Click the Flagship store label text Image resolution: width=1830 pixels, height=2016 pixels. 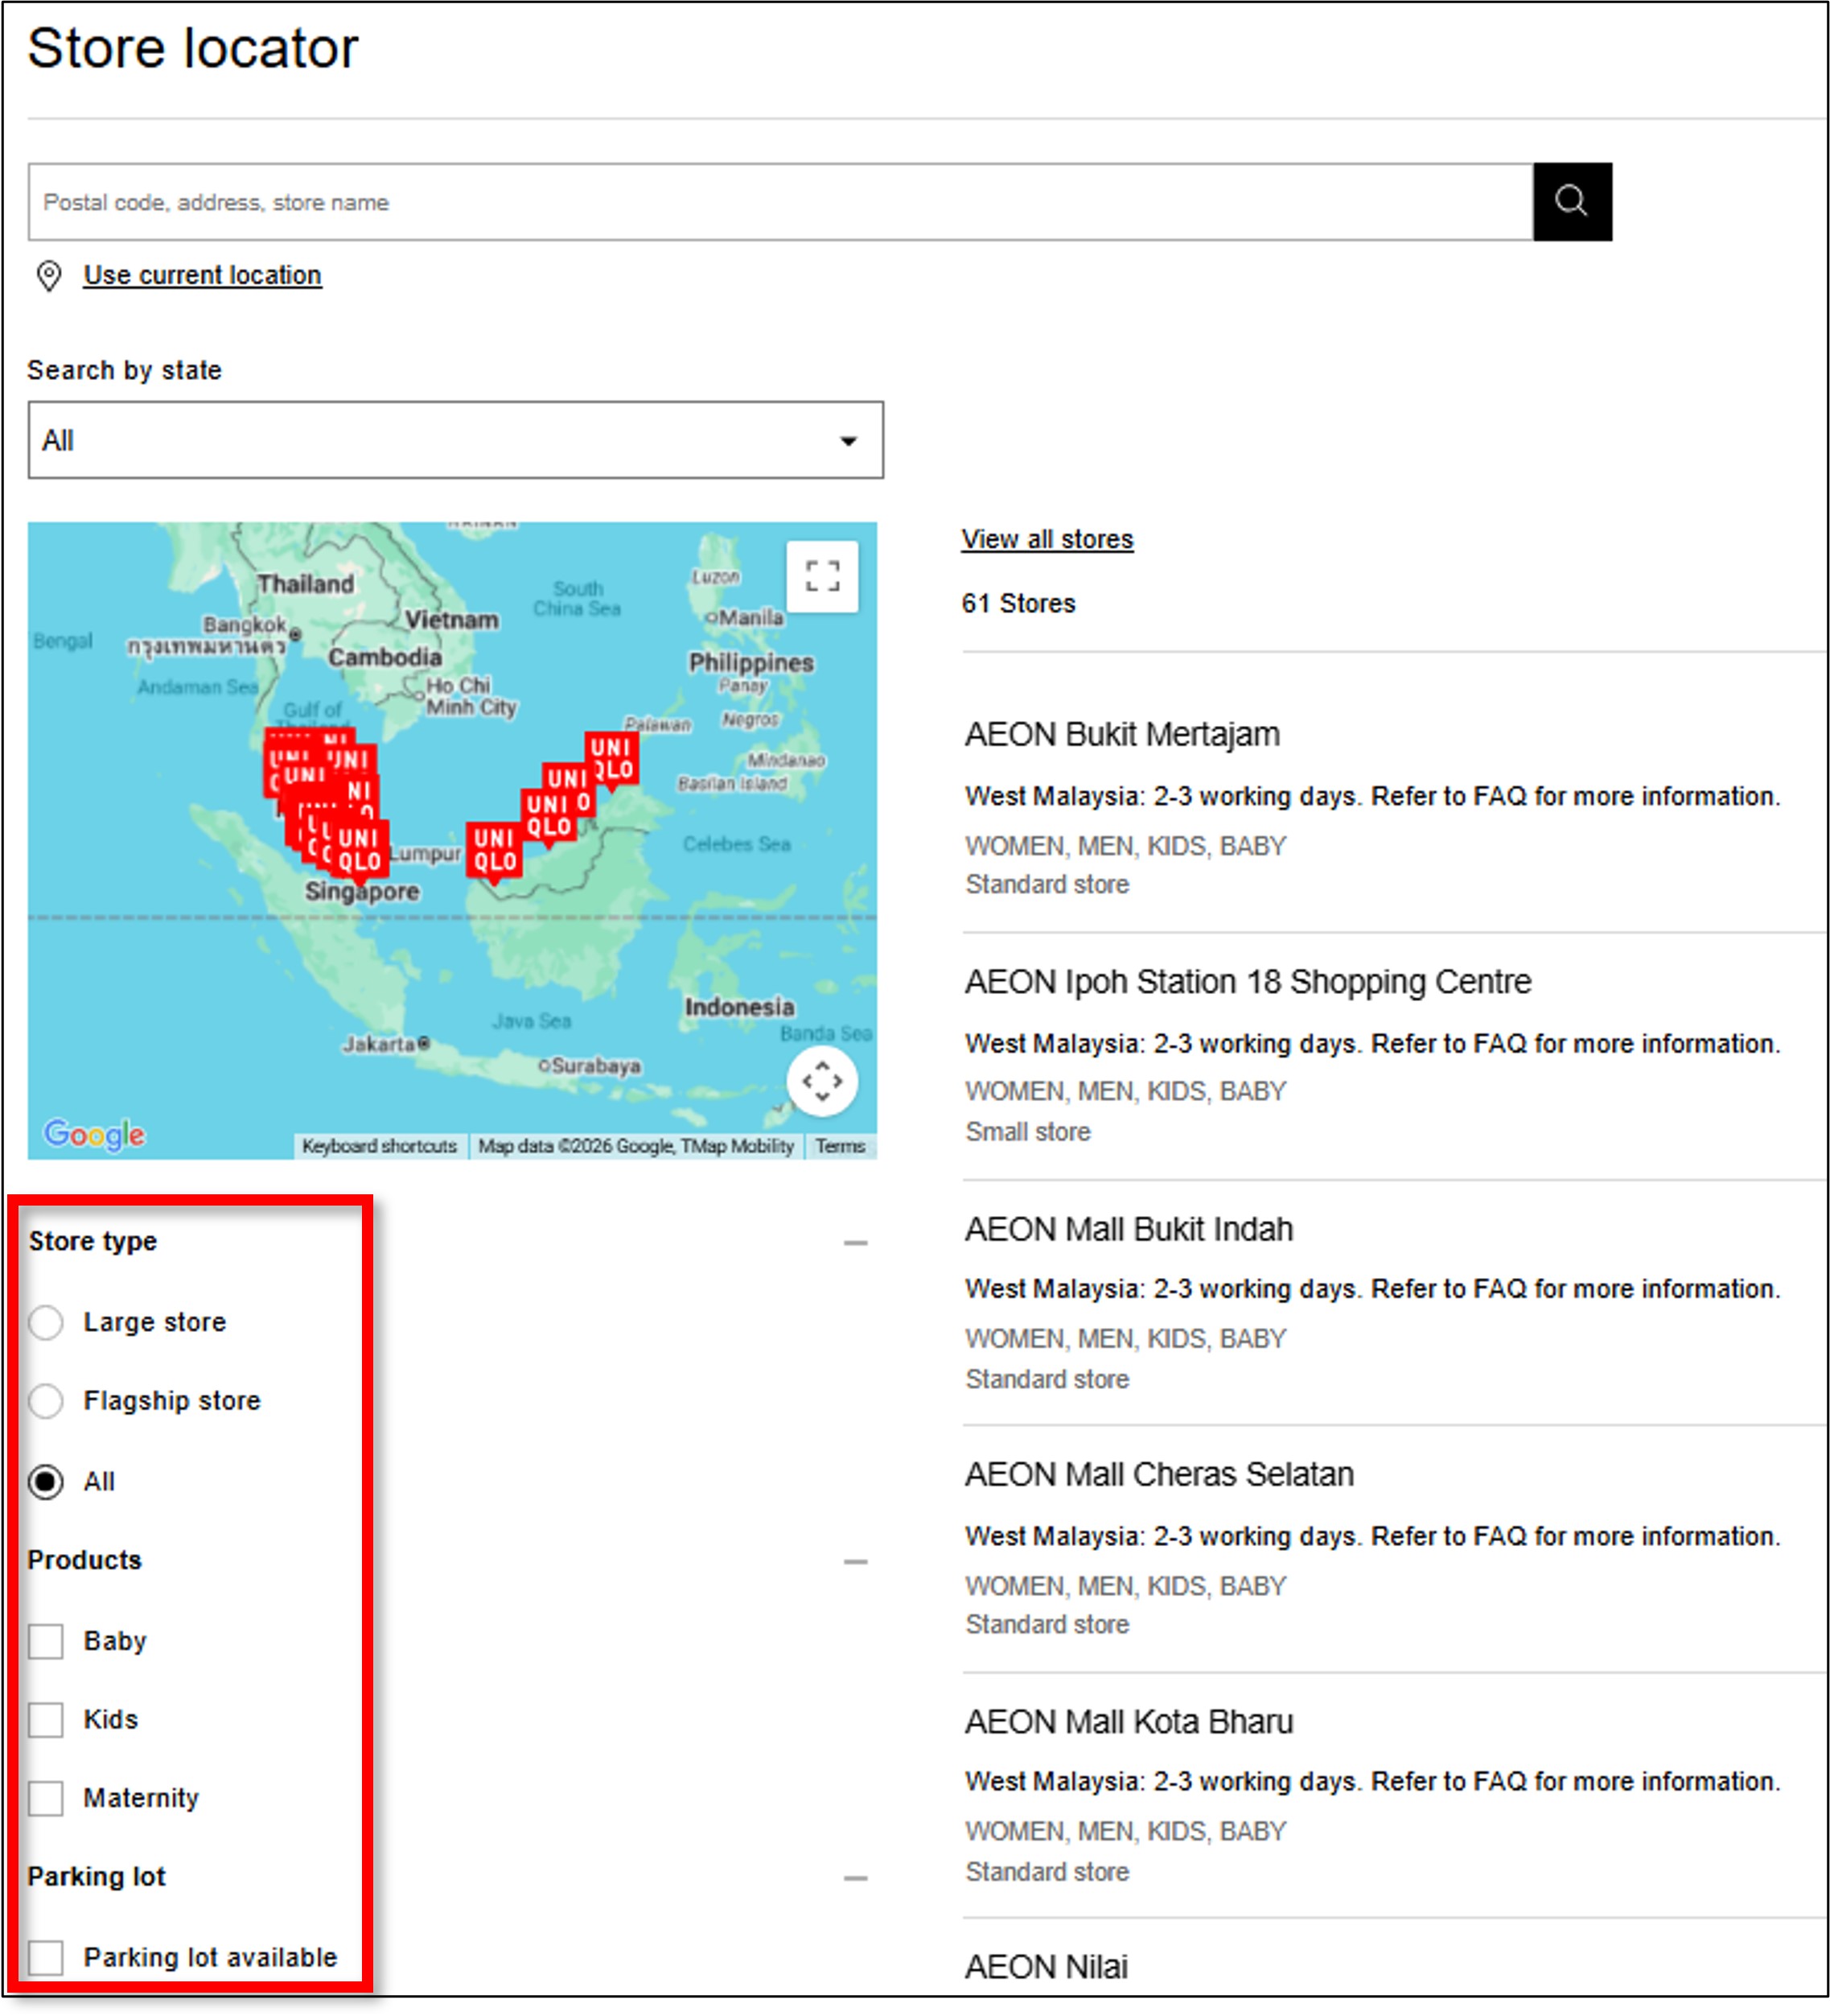point(172,1401)
